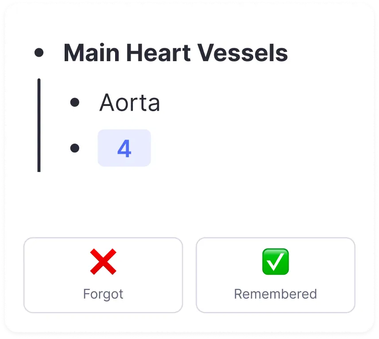
Task: Click the bullet beside Main Heart Vessels
Action: [x=40, y=53]
